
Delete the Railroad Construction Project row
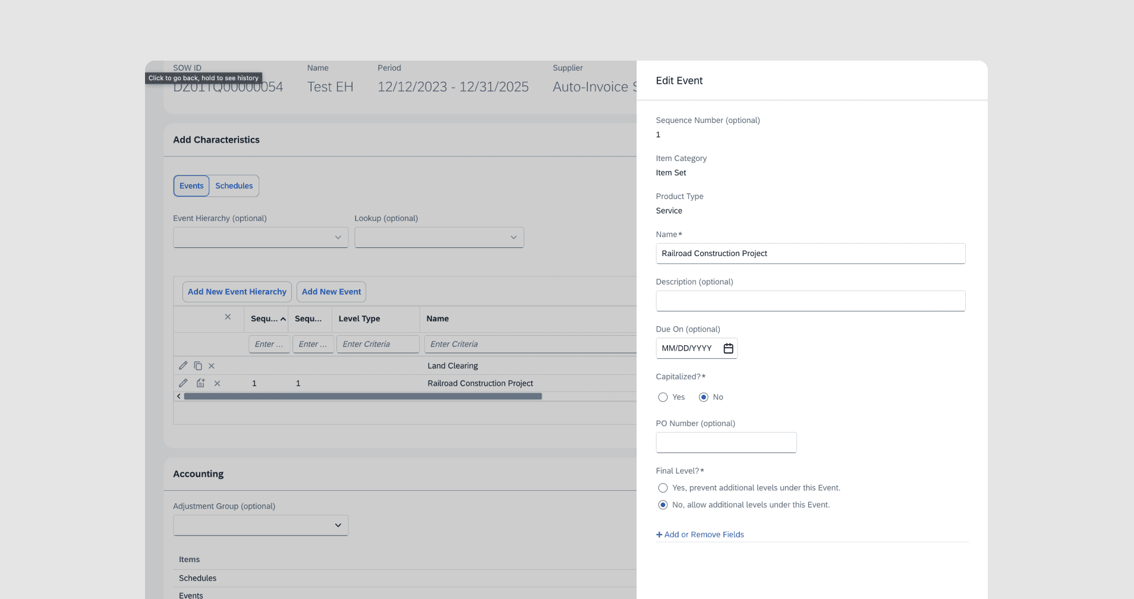click(218, 384)
